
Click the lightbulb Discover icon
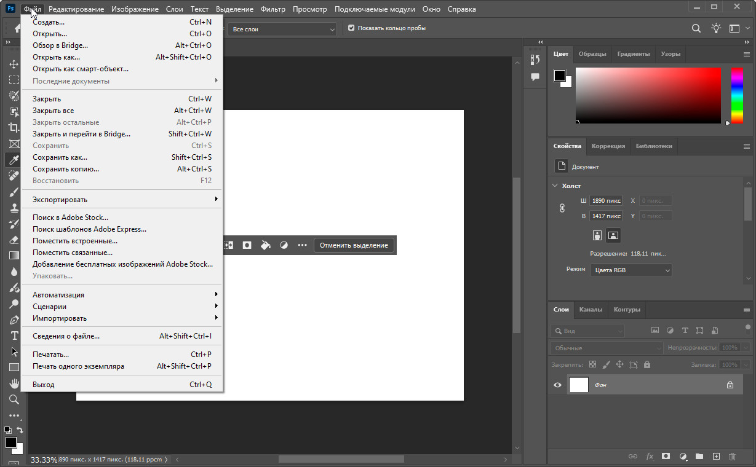716,28
